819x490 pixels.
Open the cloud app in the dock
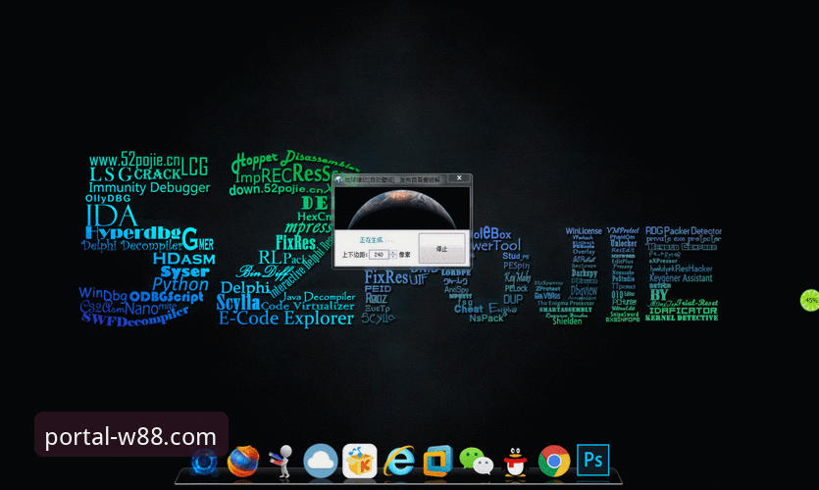pyautogui.click(x=320, y=461)
